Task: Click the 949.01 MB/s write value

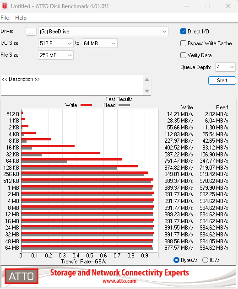Action: coord(178,174)
